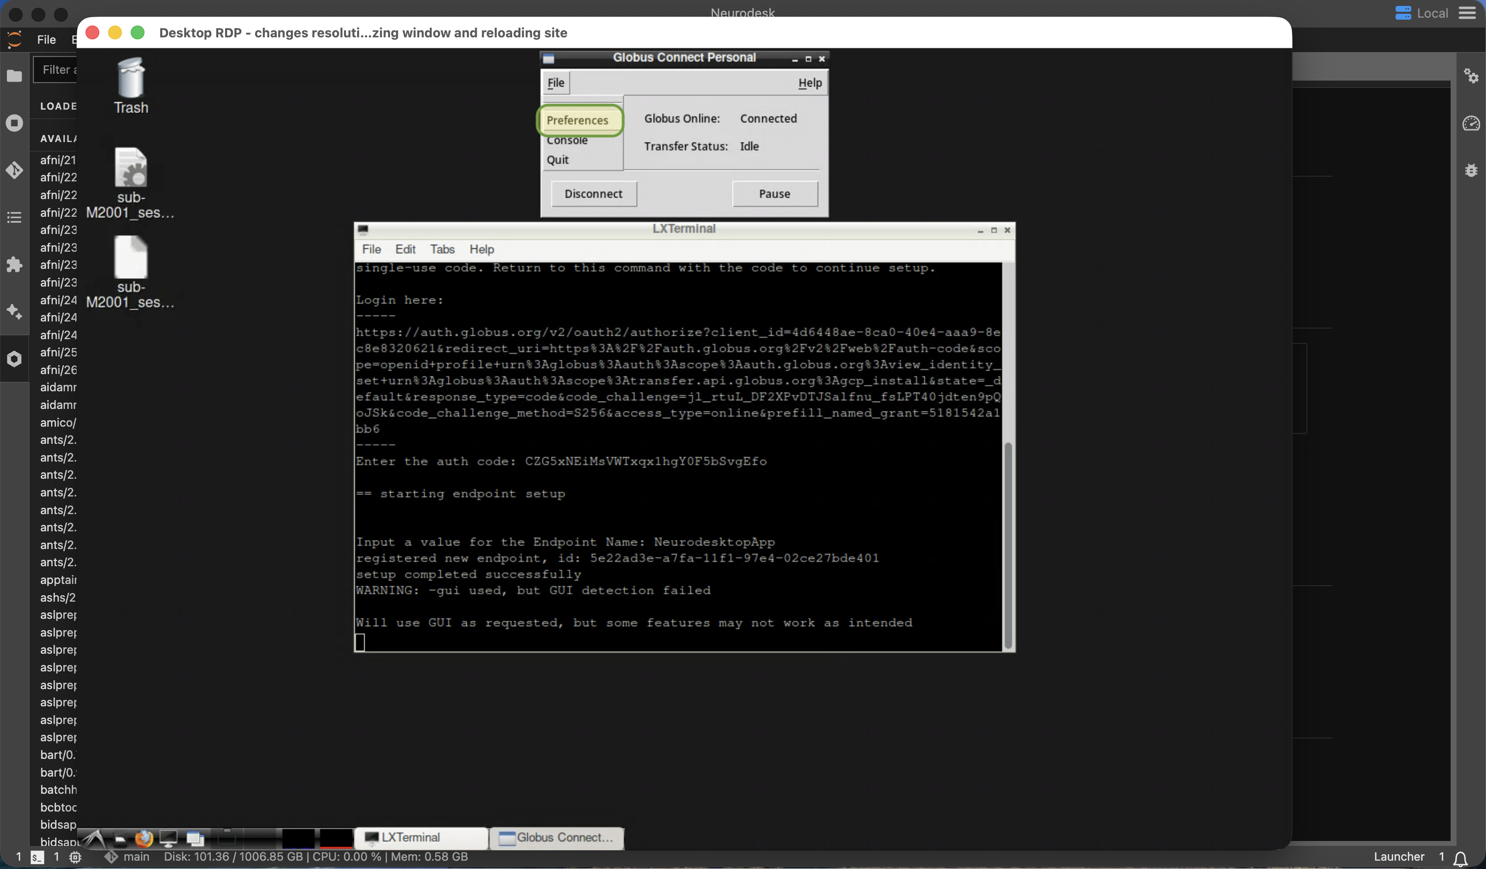Switch to Globus Connect in the taskbar
Image resolution: width=1486 pixels, height=869 pixels.
556,838
